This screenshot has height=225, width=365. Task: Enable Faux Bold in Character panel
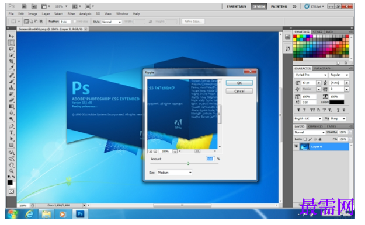coord(298,110)
